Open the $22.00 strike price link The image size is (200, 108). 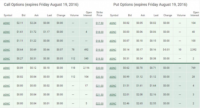99,104
